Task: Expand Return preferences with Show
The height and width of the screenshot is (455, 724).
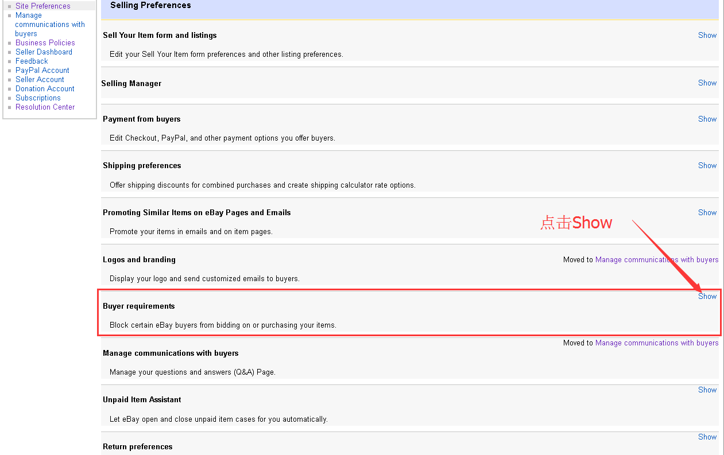Action: pyautogui.click(x=707, y=437)
